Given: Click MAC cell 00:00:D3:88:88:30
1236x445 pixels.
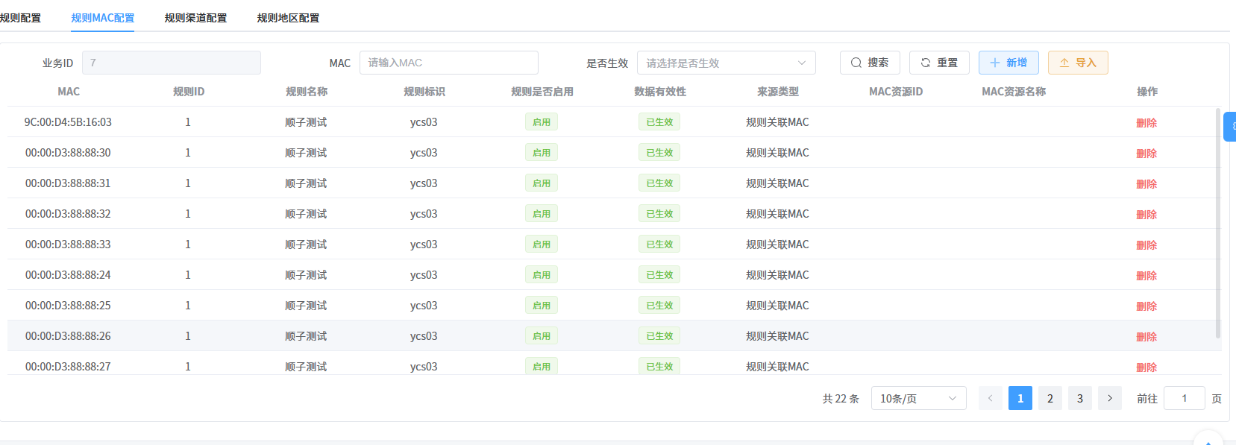Looking at the screenshot, I should coord(68,153).
